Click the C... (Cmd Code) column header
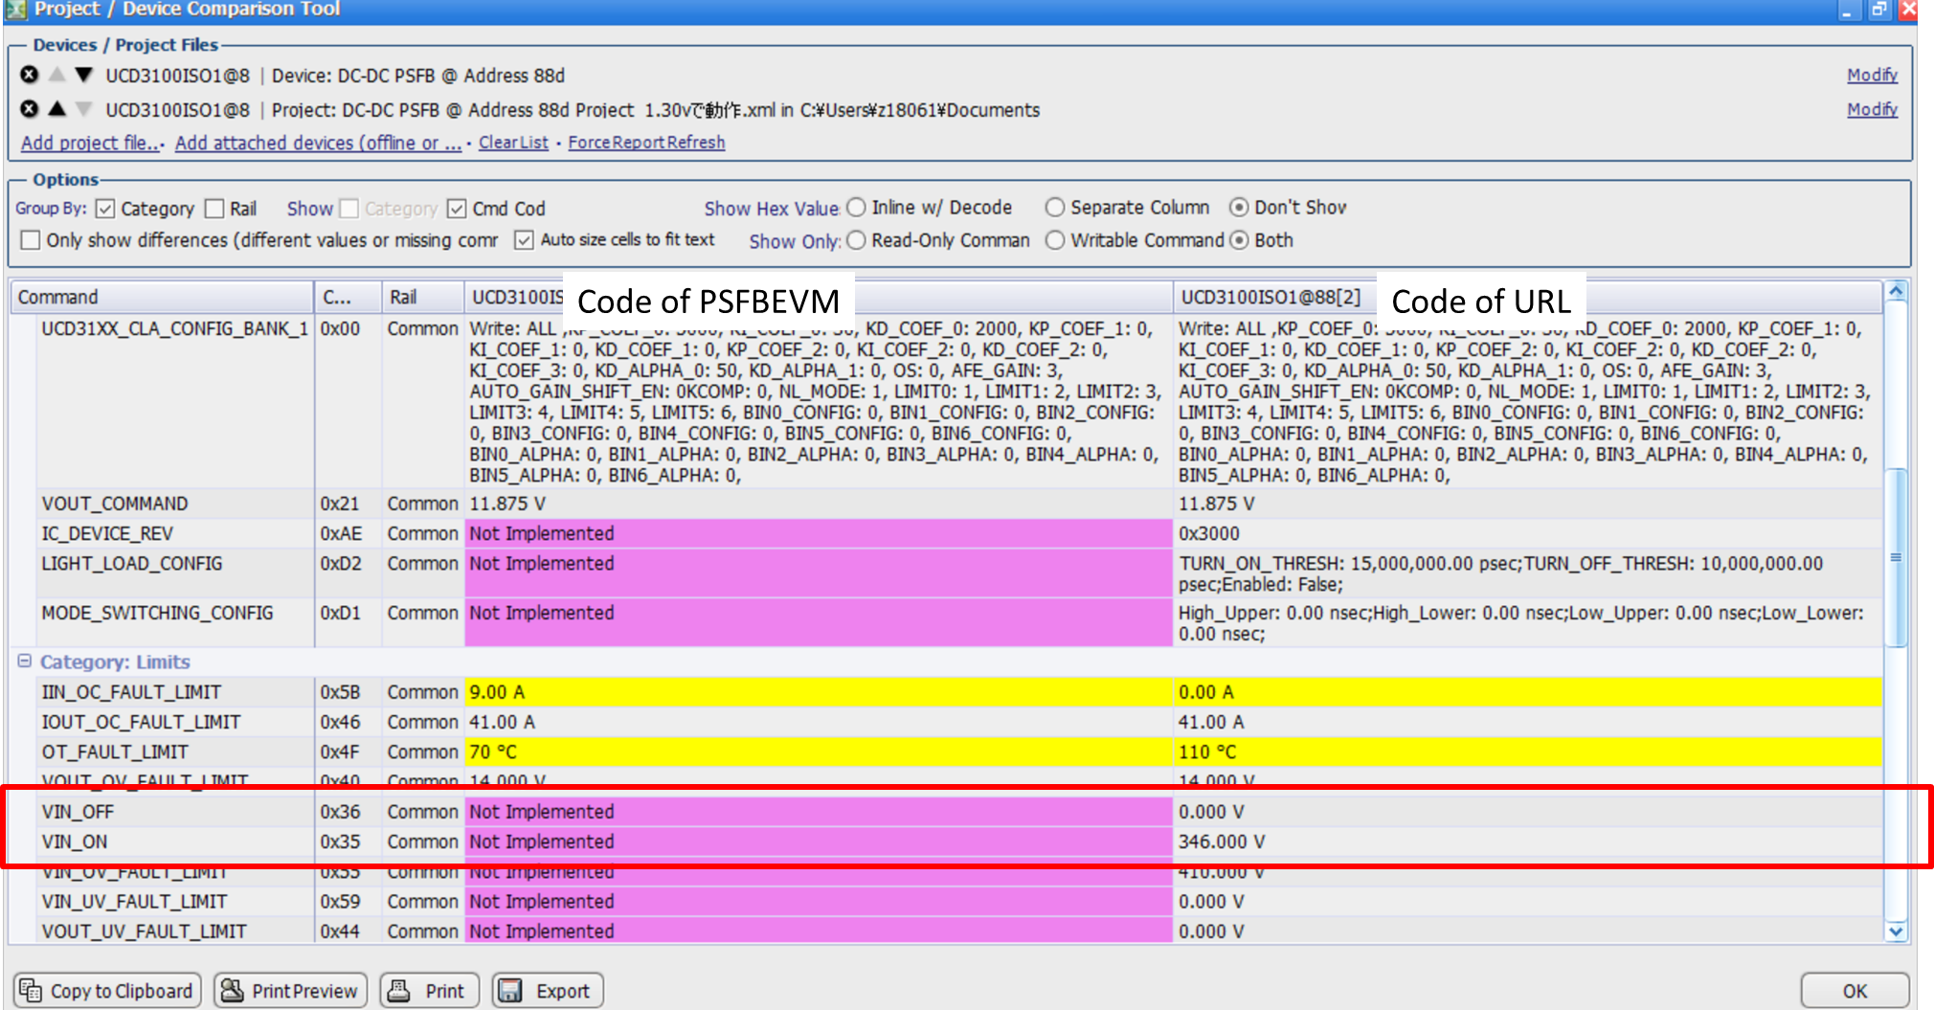This screenshot has width=1934, height=1010. [x=349, y=297]
